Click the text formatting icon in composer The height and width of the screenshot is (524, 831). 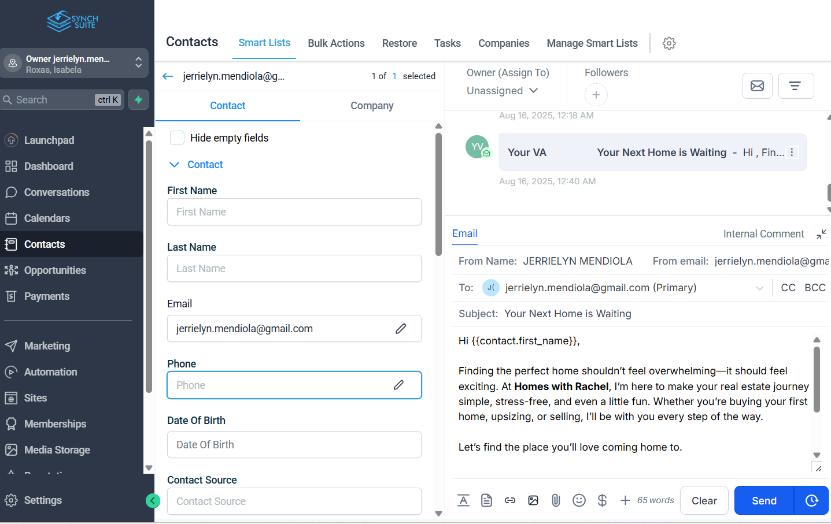pos(463,500)
